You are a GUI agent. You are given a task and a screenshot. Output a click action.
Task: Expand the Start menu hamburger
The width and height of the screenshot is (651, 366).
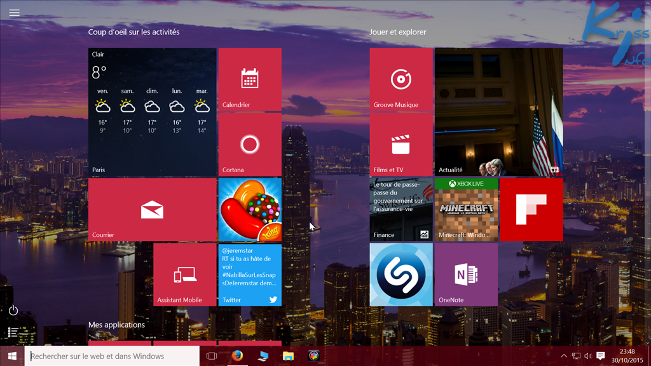coord(14,13)
